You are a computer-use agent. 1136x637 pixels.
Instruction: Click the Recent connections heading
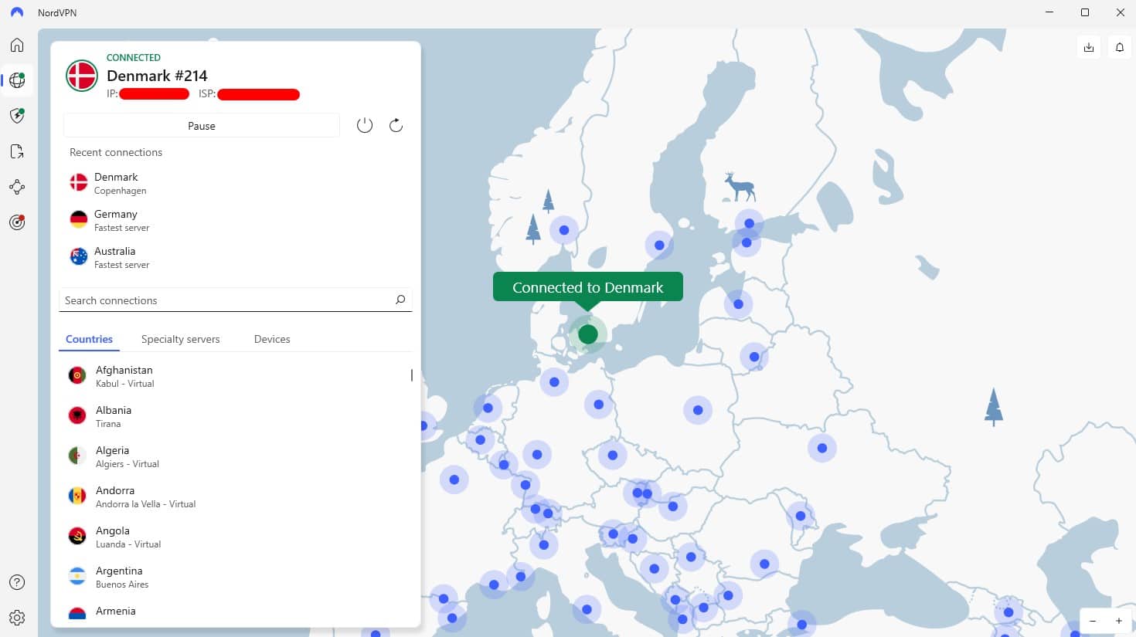116,152
